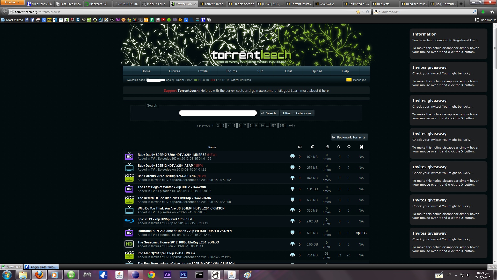Click Bookmark Torrents button
Image resolution: width=497 pixels, height=280 pixels.
pos(349,137)
